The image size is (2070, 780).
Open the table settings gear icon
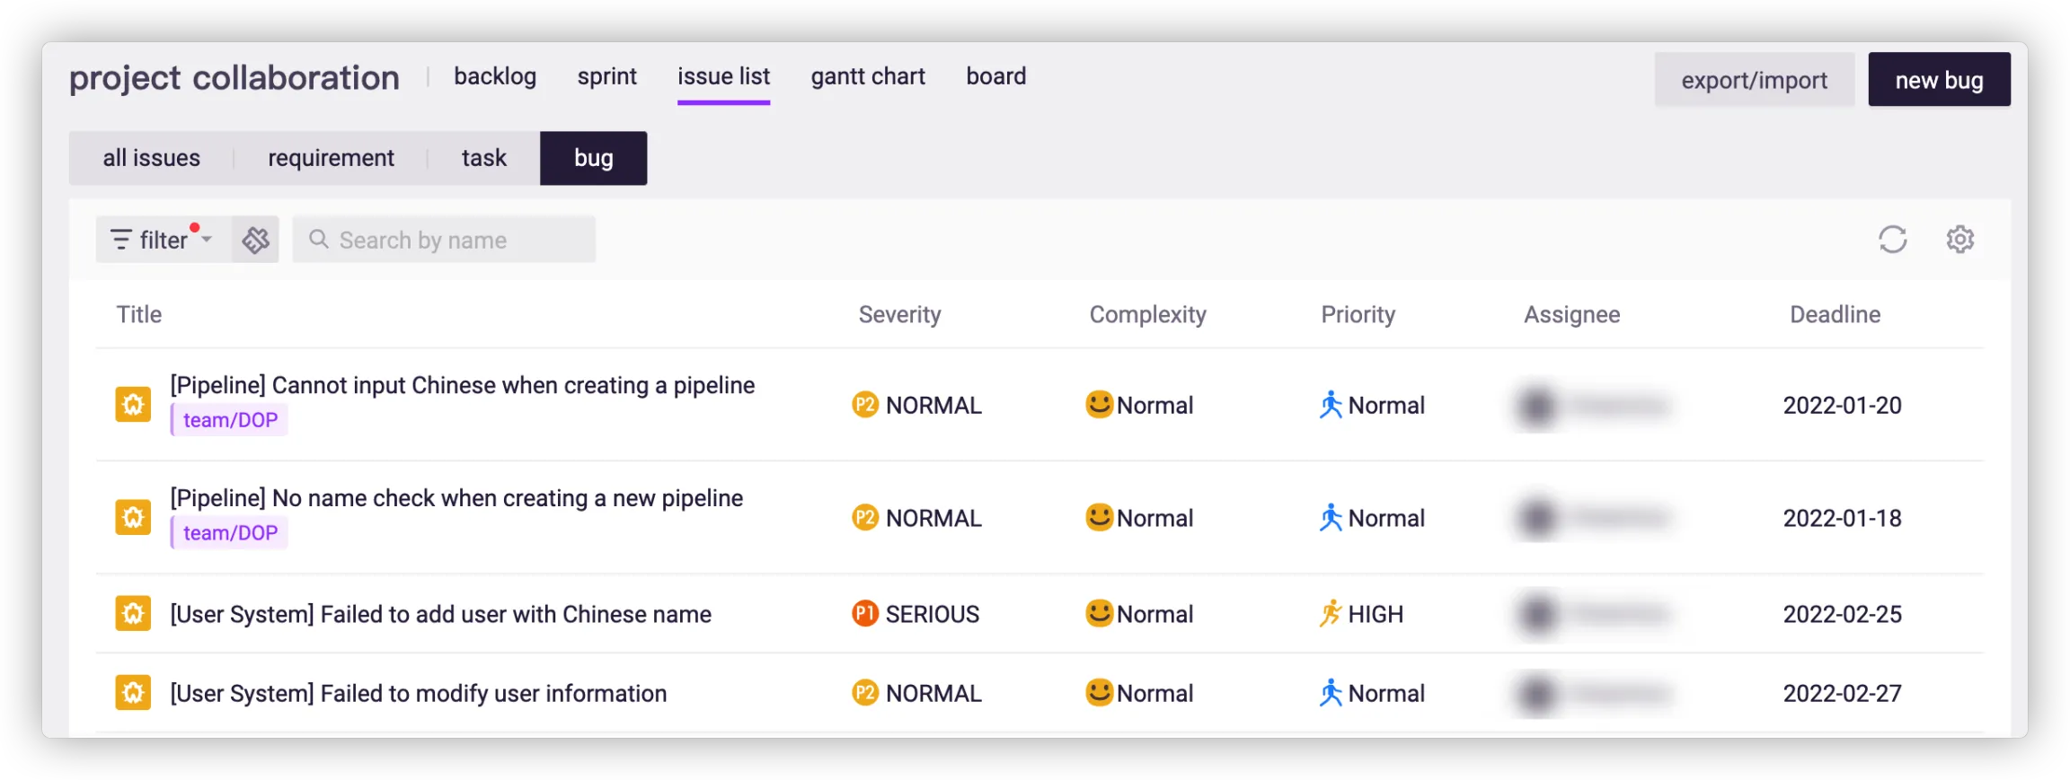pos(1959,240)
